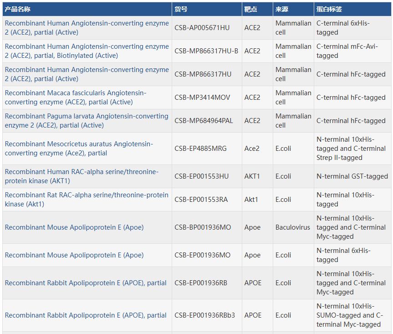Select catalog number CSB-AP005671HU
Image resolution: width=393 pixels, height=334 pixels.
[202, 28]
